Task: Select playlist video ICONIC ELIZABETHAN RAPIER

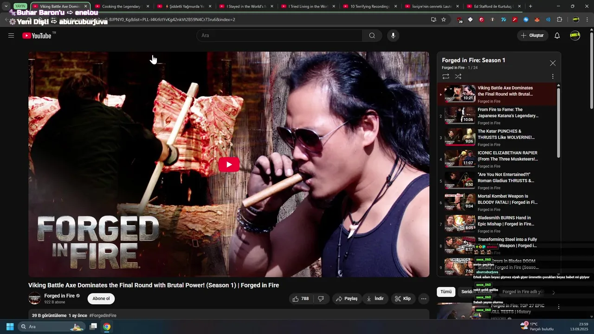Action: (x=497, y=159)
